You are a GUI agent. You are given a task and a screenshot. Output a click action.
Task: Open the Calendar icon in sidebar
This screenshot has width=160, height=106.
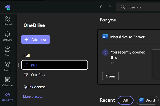[x=7, y=79]
